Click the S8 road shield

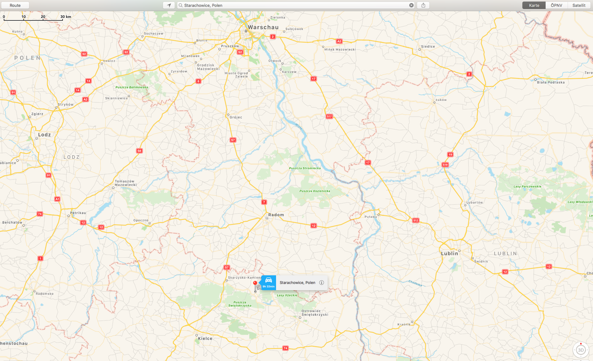click(139, 151)
